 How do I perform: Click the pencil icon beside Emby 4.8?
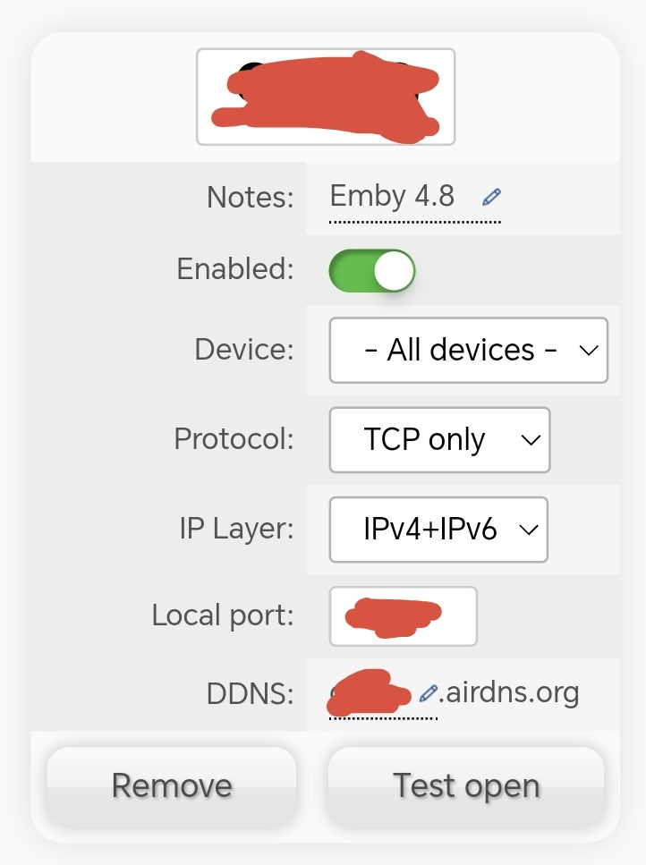[x=491, y=197]
